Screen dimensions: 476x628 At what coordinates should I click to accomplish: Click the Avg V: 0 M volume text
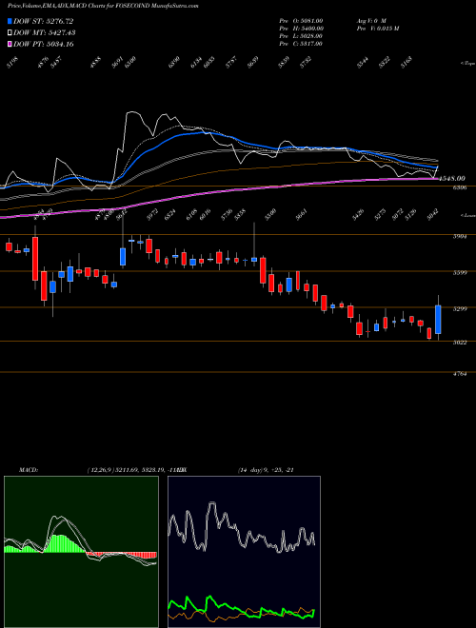[x=371, y=21]
